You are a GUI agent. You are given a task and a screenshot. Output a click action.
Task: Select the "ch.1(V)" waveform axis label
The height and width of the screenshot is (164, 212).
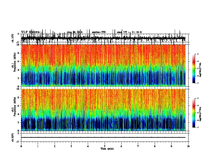pyautogui.click(x=13, y=38)
